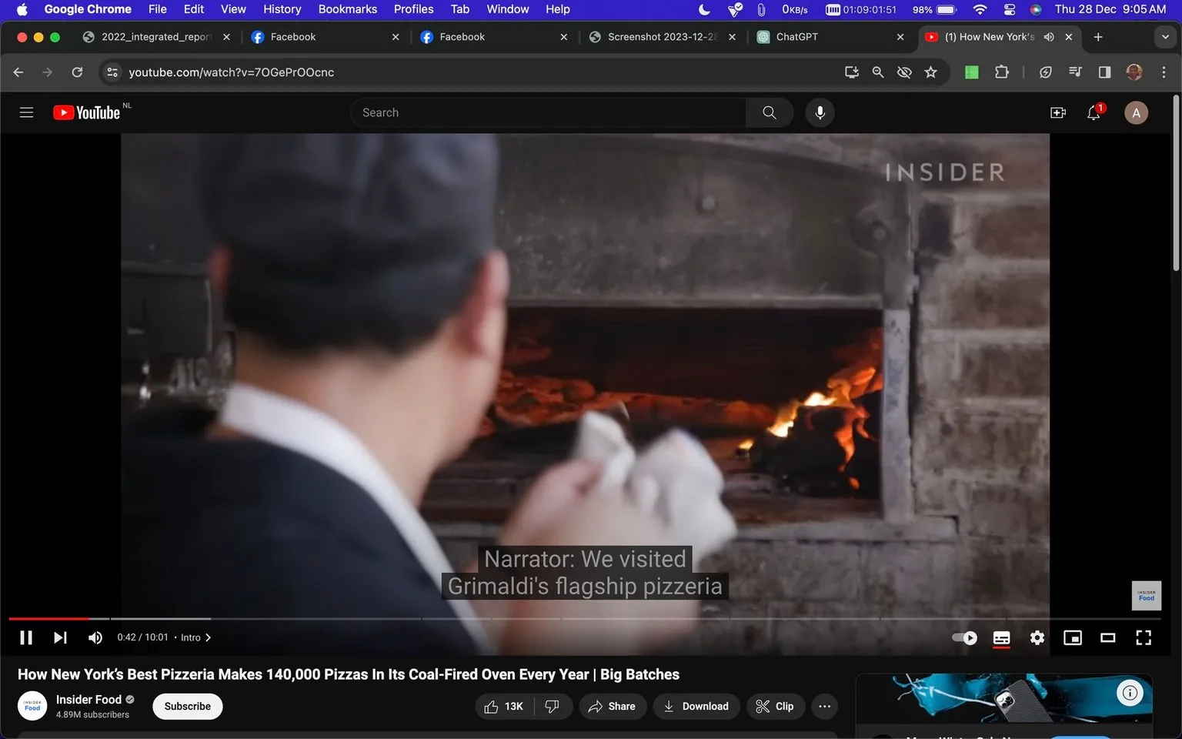The height and width of the screenshot is (739, 1182).
Task: Click the Next video button
Action: pos(60,637)
